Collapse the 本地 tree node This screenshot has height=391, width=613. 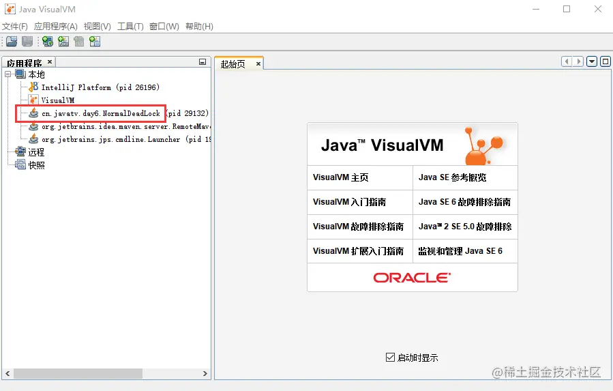pos(8,74)
